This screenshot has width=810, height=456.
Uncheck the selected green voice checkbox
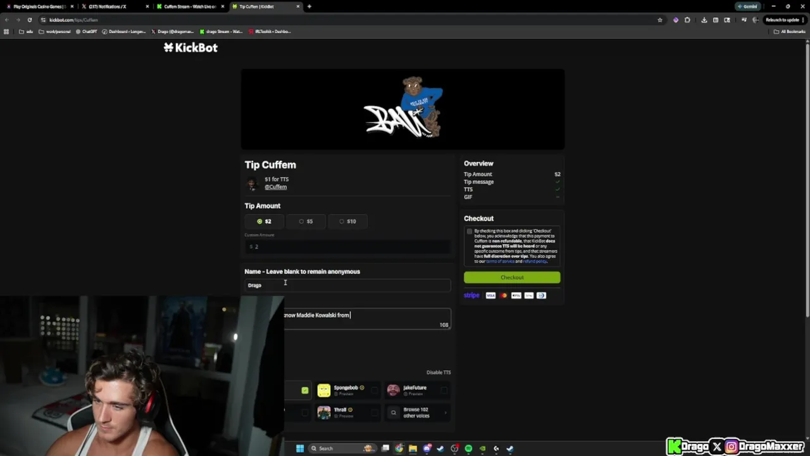305,390
